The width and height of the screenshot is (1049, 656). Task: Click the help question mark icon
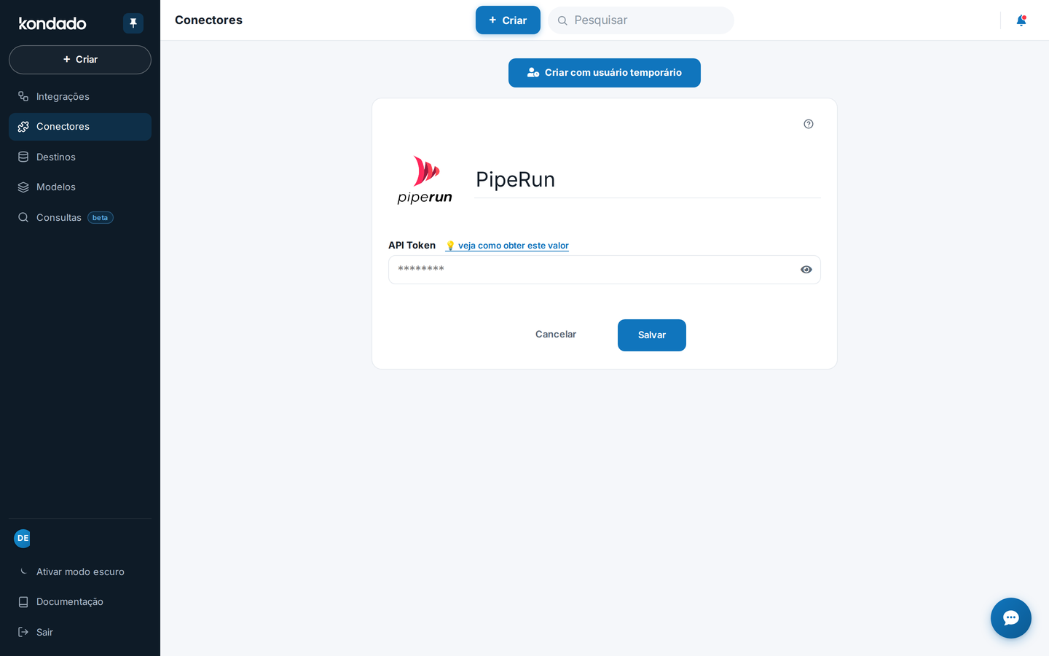pyautogui.click(x=809, y=124)
